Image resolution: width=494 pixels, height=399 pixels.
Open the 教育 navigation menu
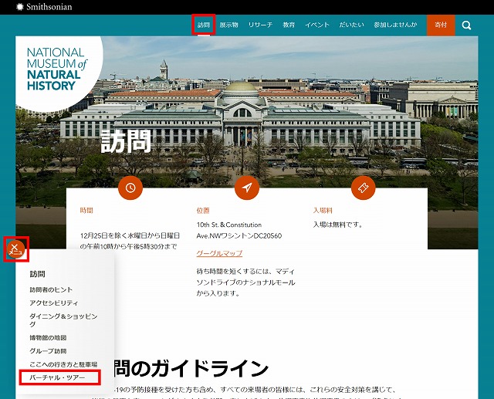[289, 25]
